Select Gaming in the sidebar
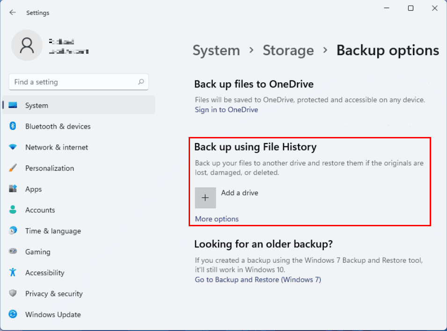The image size is (447, 331). (x=37, y=252)
